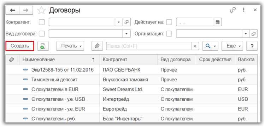This screenshot has height=127, width=265.
Task: Click руб. cell in Внуковская таможня row
Action: (242, 80)
